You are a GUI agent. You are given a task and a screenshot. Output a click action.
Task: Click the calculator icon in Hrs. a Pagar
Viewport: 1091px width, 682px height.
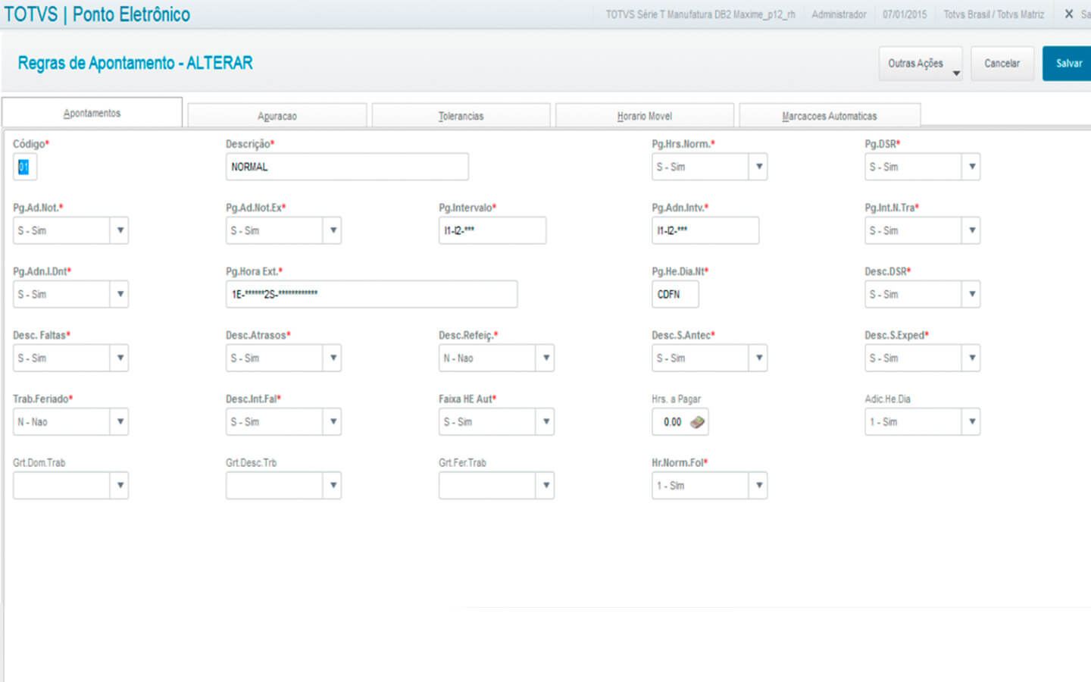pos(697,422)
